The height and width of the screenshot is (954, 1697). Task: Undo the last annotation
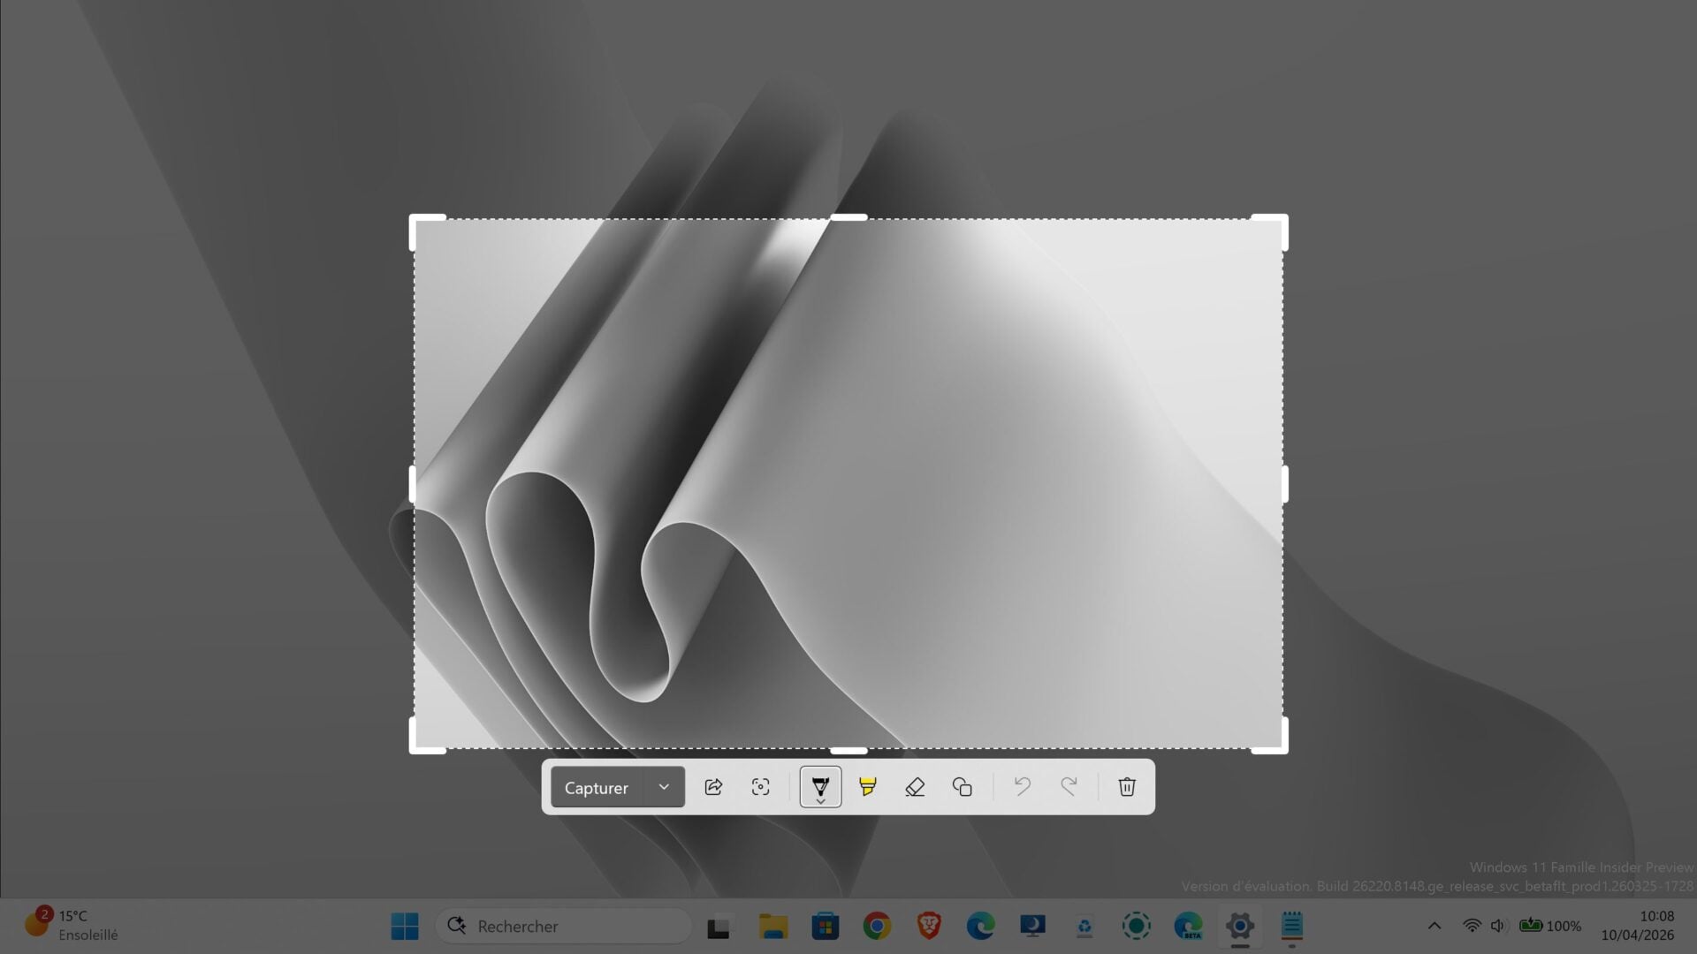click(x=1023, y=786)
